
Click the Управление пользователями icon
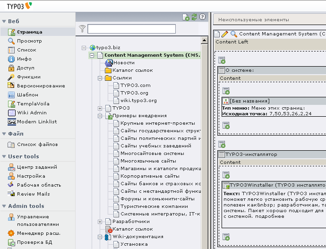pyautogui.click(x=11, y=217)
